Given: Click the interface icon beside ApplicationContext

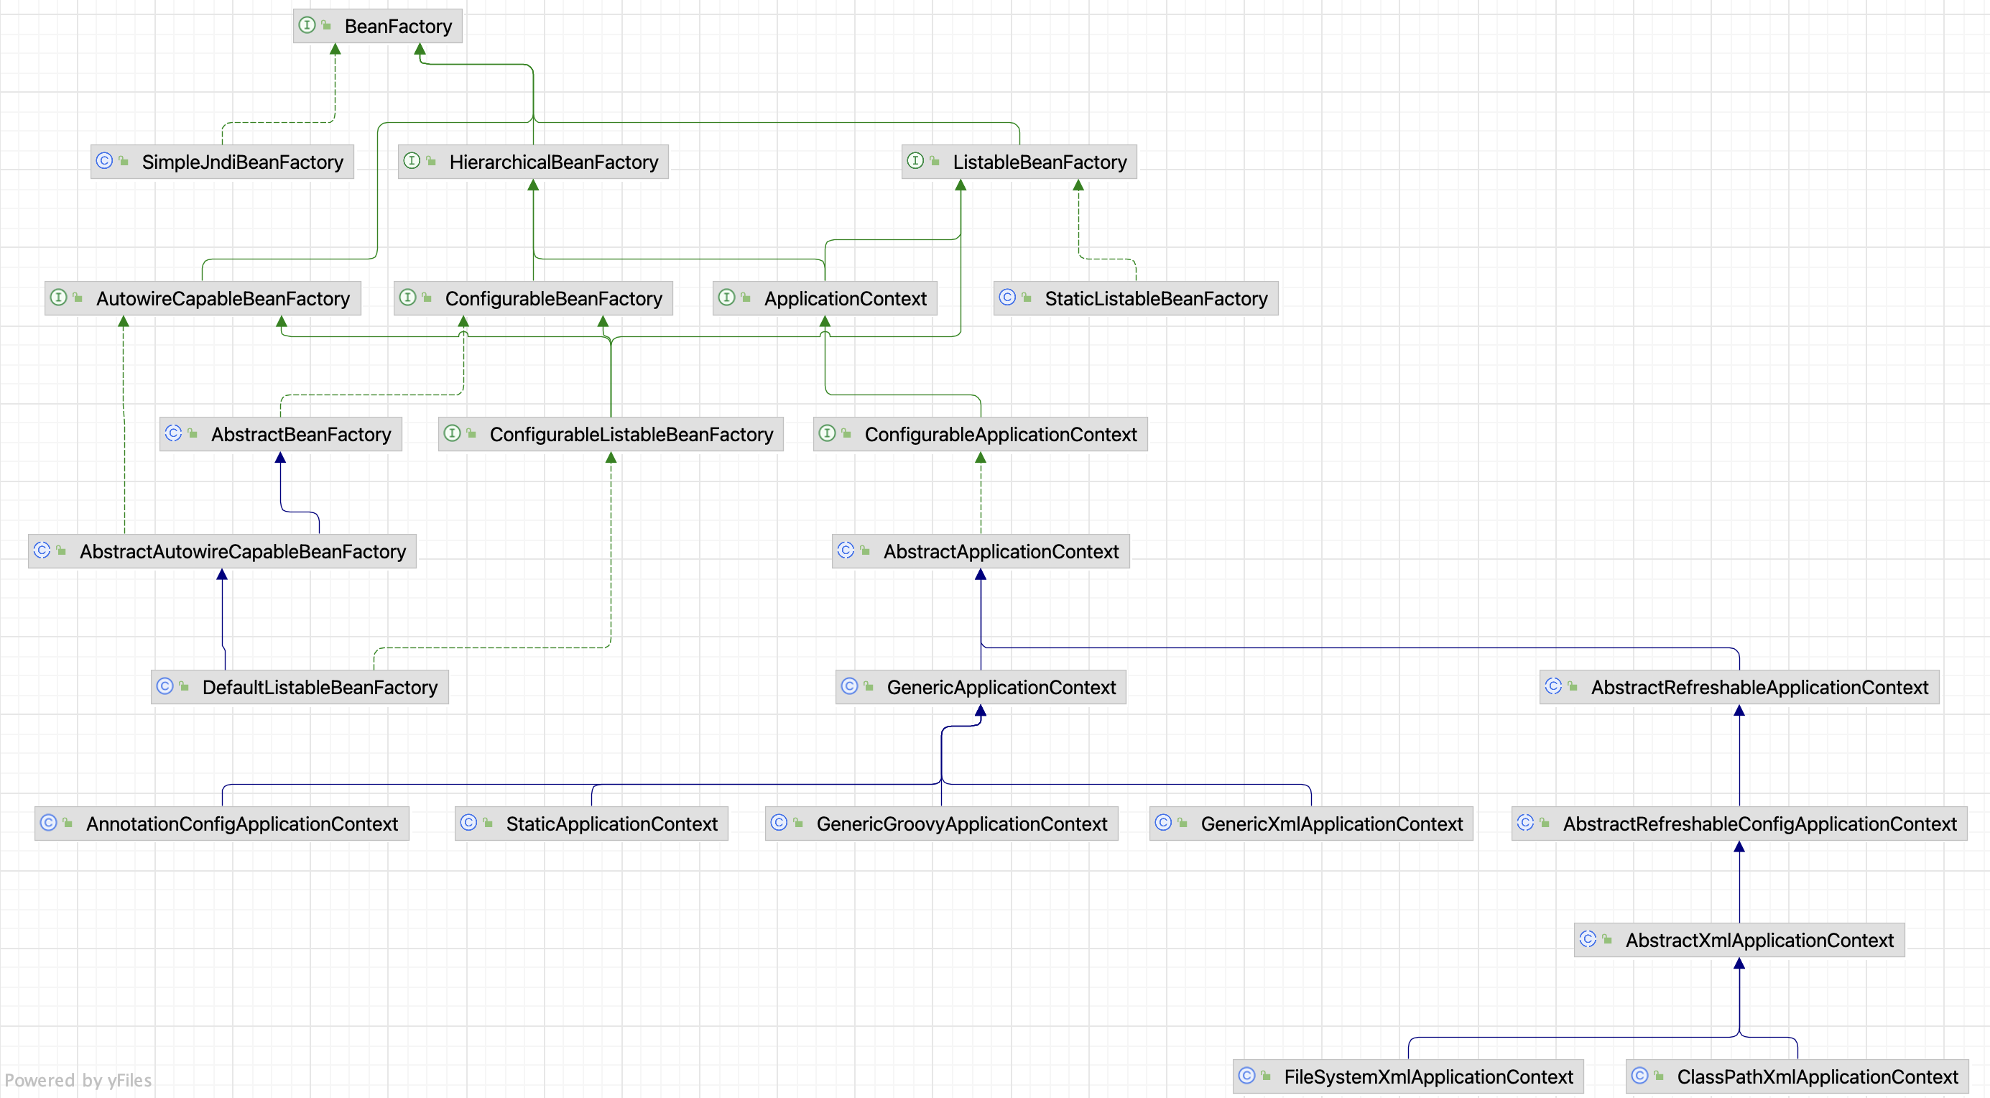Looking at the screenshot, I should (x=726, y=297).
